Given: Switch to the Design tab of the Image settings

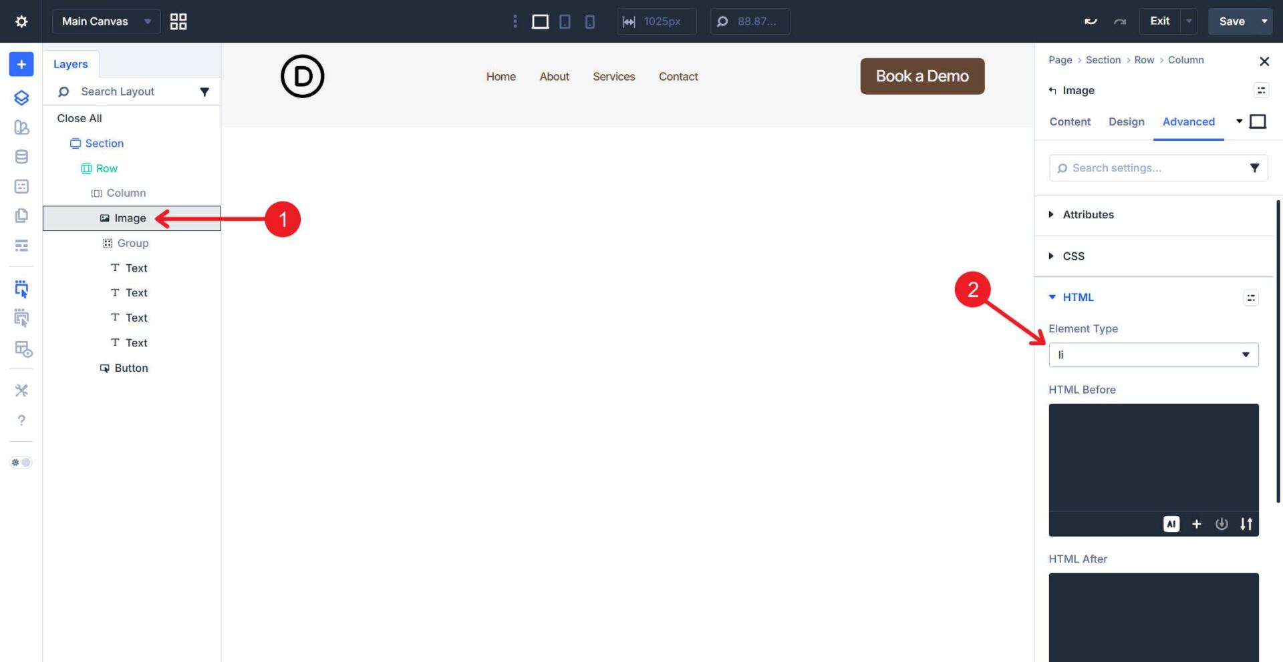Looking at the screenshot, I should (1126, 121).
